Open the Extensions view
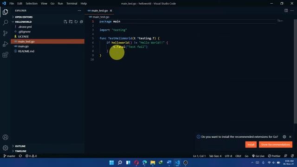This screenshot has width=297, height=167. (5, 55)
